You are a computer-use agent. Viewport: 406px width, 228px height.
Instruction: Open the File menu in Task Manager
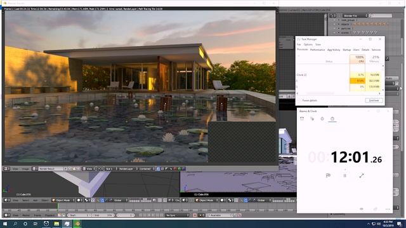pyautogui.click(x=299, y=44)
